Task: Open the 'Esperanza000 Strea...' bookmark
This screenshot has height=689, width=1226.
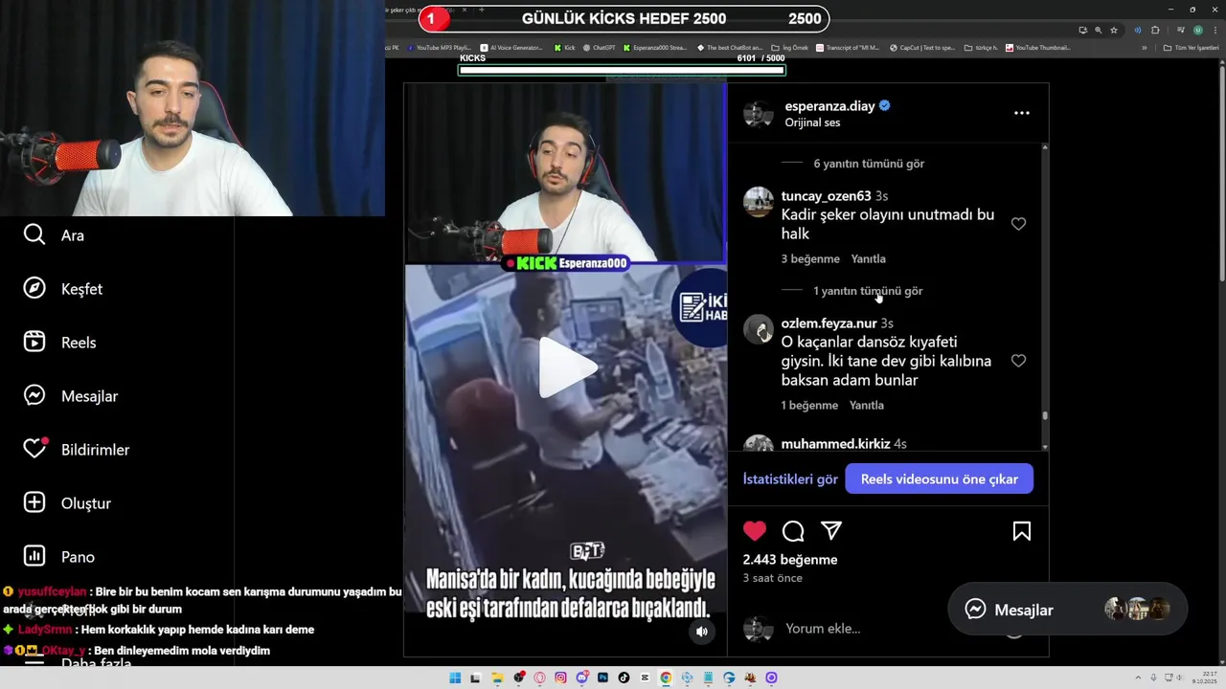Action: 655,48
